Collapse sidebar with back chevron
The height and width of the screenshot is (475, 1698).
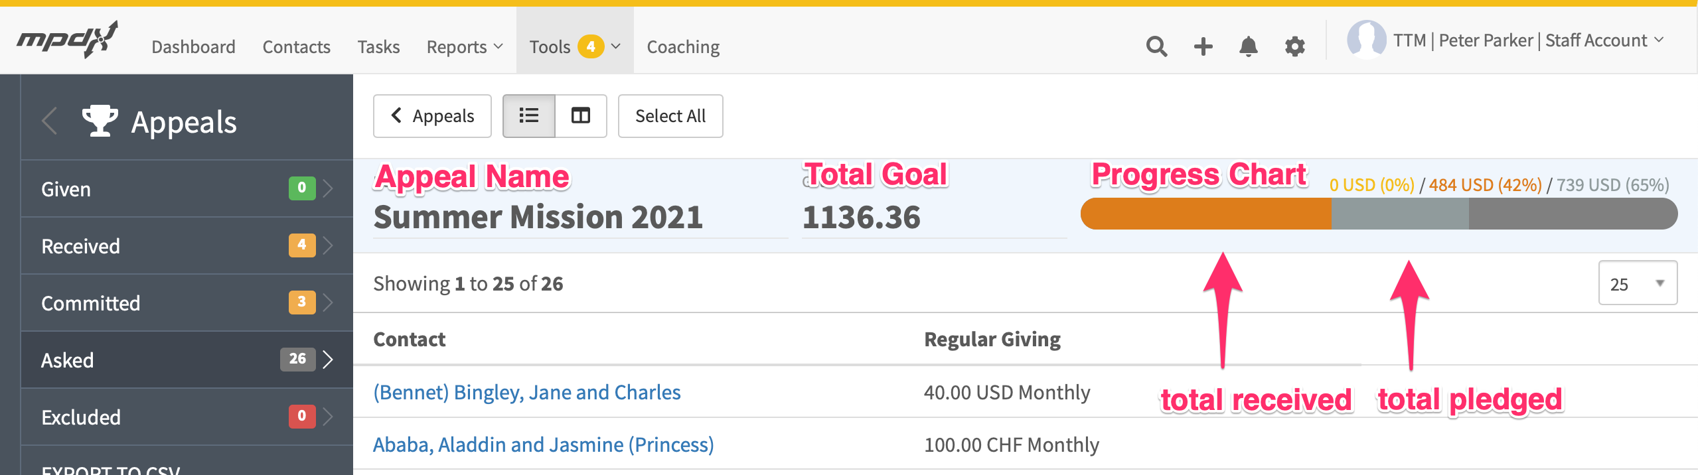point(49,121)
